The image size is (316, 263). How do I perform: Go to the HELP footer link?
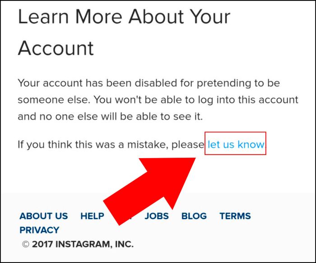[x=92, y=216]
